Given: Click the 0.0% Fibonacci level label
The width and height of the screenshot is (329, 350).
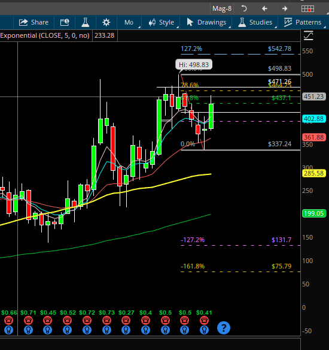Looking at the screenshot, I should (x=188, y=144).
